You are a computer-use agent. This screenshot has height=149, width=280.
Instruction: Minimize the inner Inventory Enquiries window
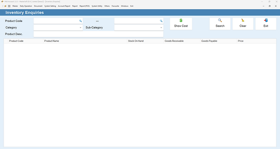(264, 6)
